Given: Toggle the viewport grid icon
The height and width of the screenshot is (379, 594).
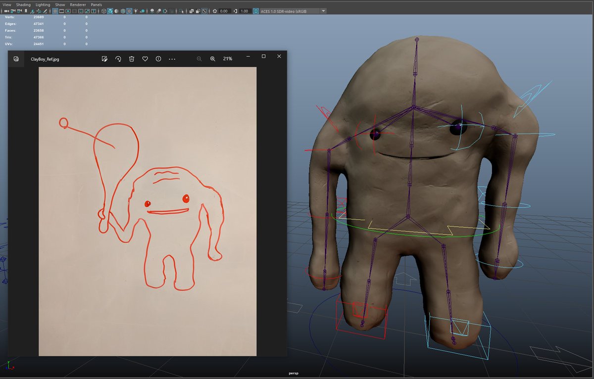Looking at the screenshot, I should tap(55, 11).
